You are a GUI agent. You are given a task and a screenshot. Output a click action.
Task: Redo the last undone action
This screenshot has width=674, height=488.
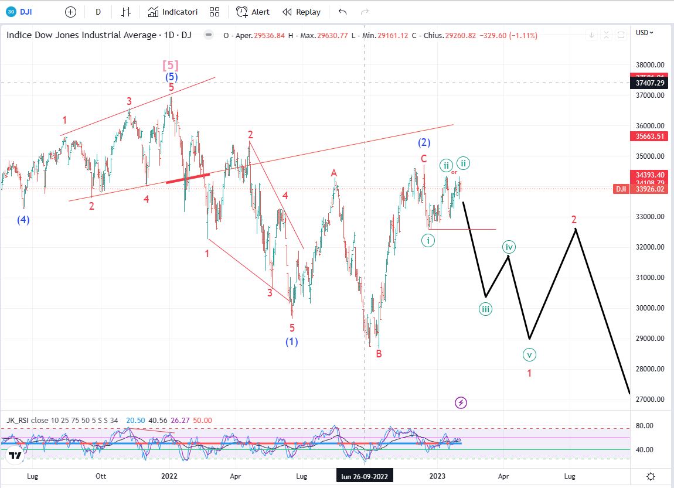[365, 12]
